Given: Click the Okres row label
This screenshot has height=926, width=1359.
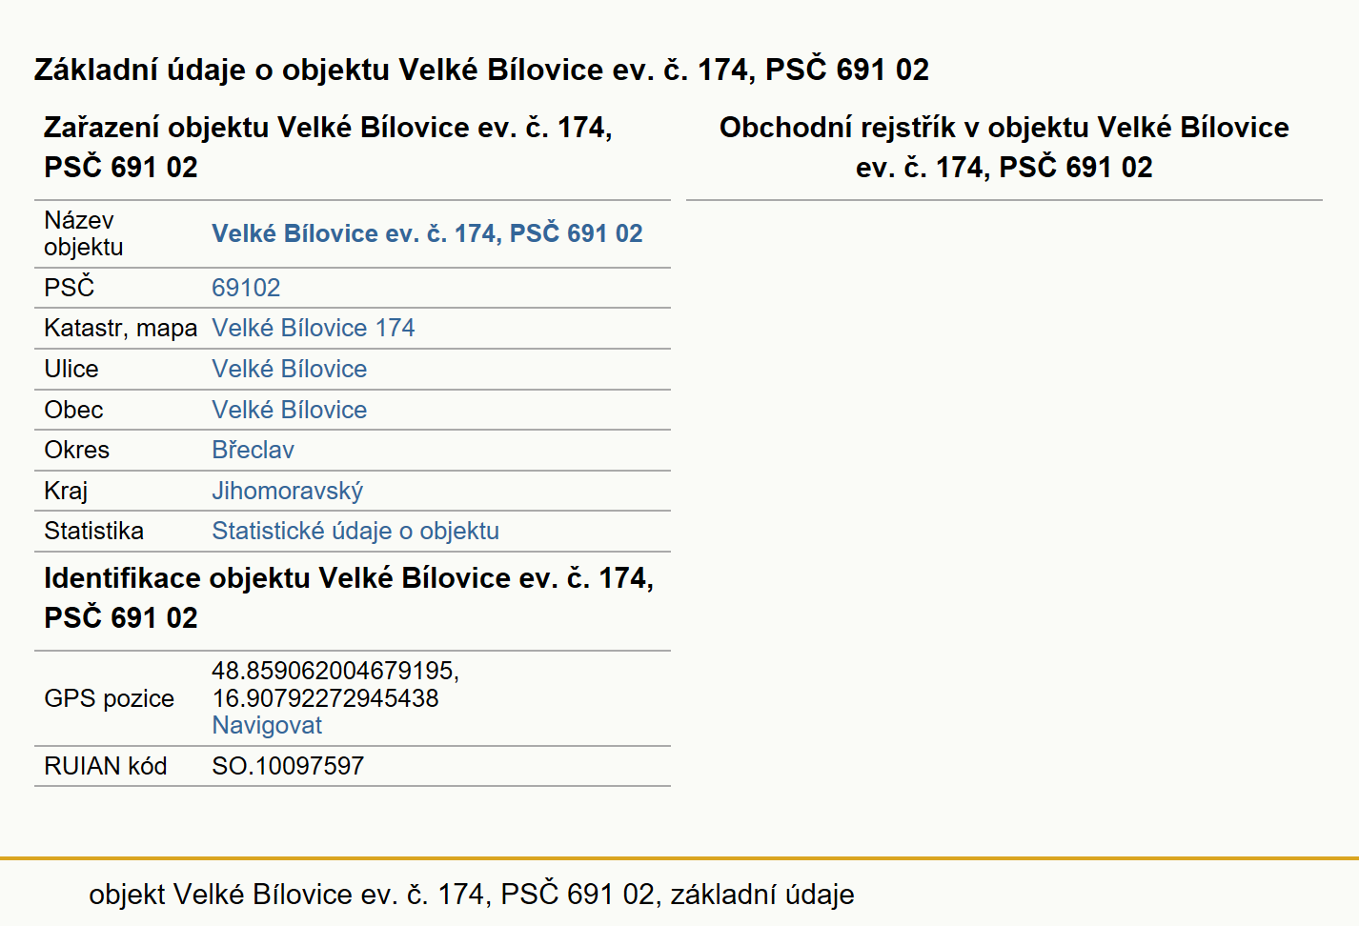Looking at the screenshot, I should [77, 450].
